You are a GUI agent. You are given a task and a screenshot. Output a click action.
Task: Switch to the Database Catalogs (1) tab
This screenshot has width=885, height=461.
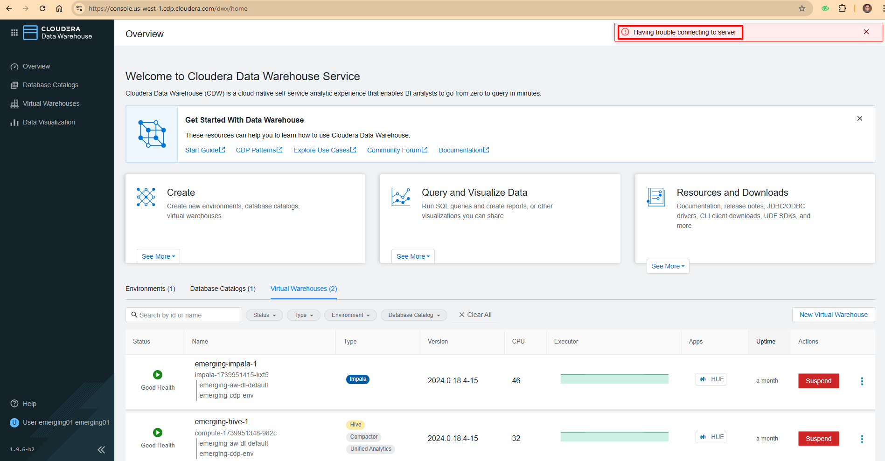223,289
